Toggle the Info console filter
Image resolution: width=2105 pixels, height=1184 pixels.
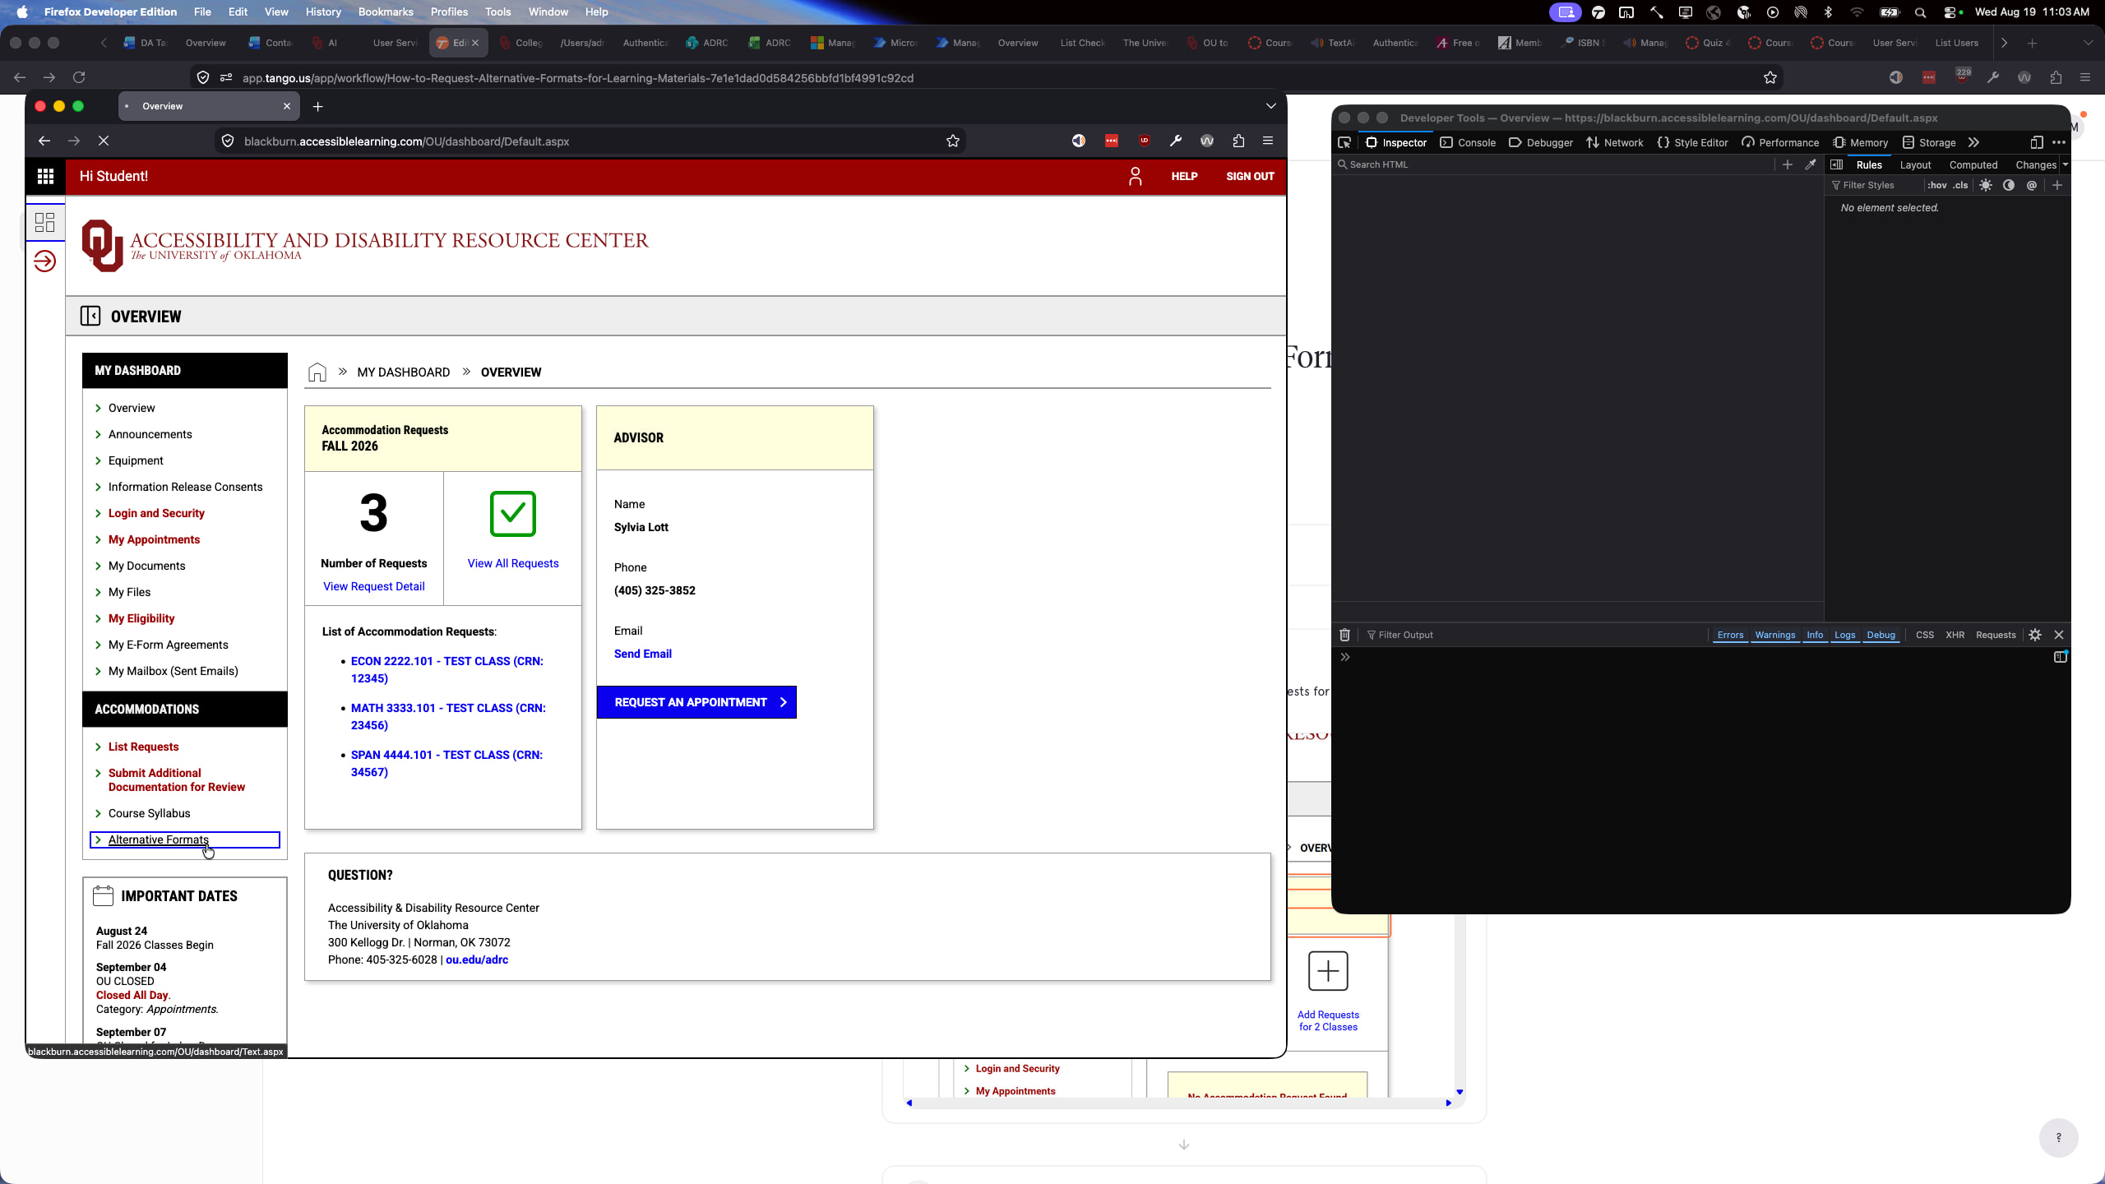click(1815, 635)
